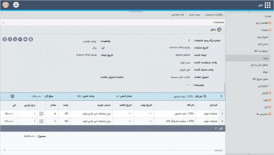Click the QR code icon in row 1
This screenshot has width=274, height=155.
[41, 114]
